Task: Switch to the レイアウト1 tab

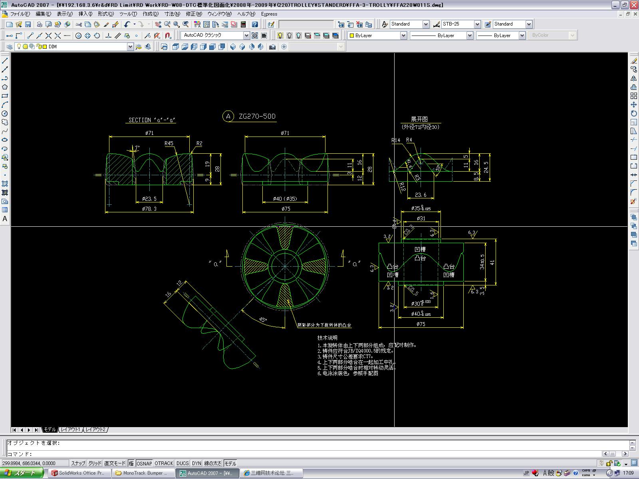Action: point(71,430)
